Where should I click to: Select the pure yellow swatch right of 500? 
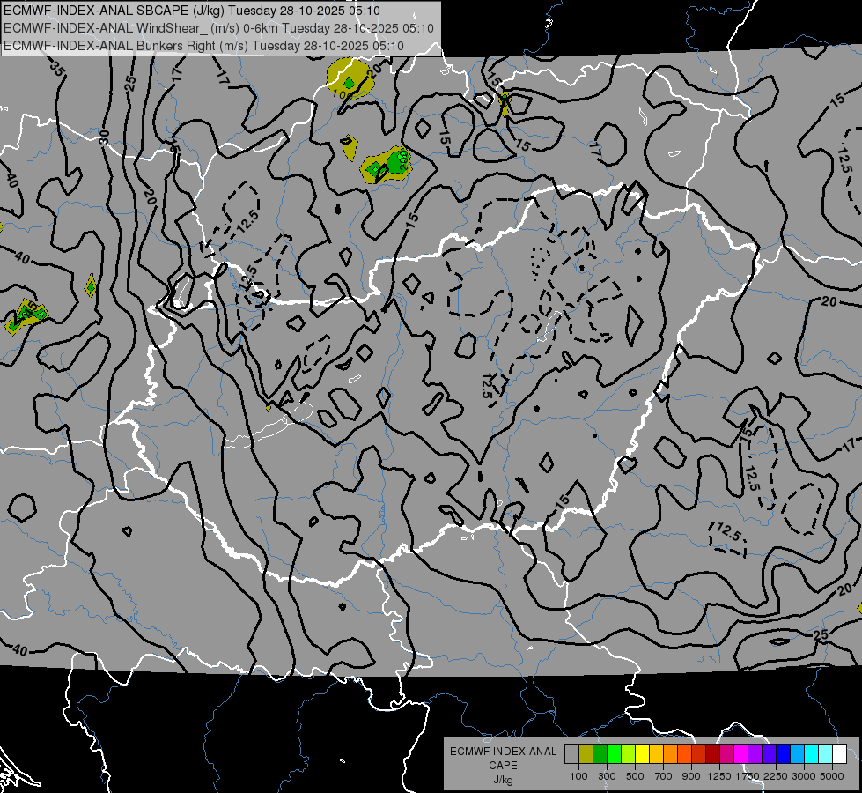click(x=642, y=754)
